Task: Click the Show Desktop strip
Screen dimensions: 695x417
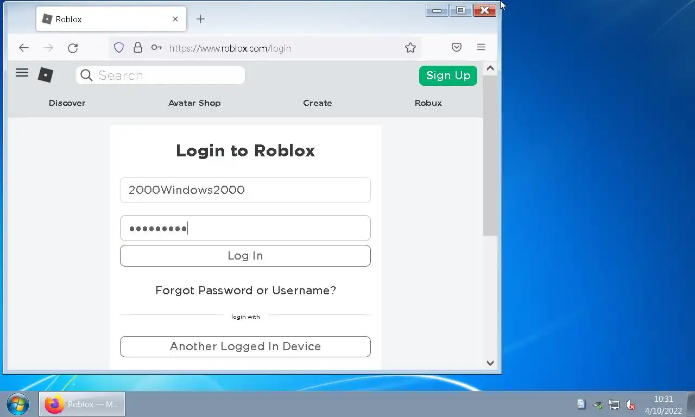Action: click(691, 405)
